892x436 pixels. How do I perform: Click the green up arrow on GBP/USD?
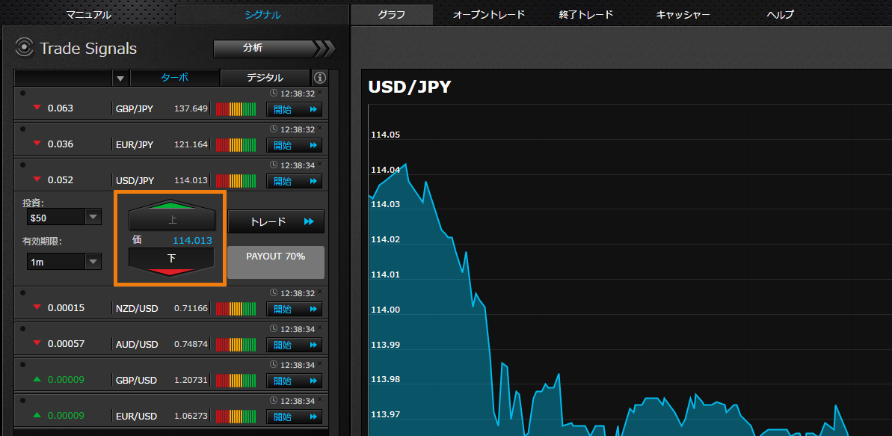[x=37, y=380]
